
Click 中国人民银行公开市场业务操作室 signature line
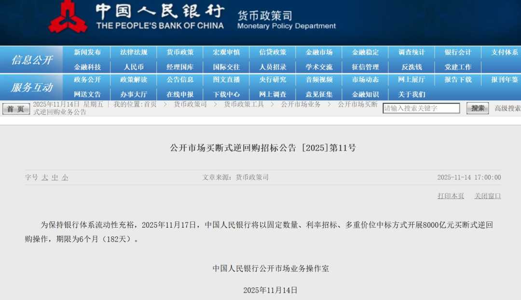pos(271,269)
